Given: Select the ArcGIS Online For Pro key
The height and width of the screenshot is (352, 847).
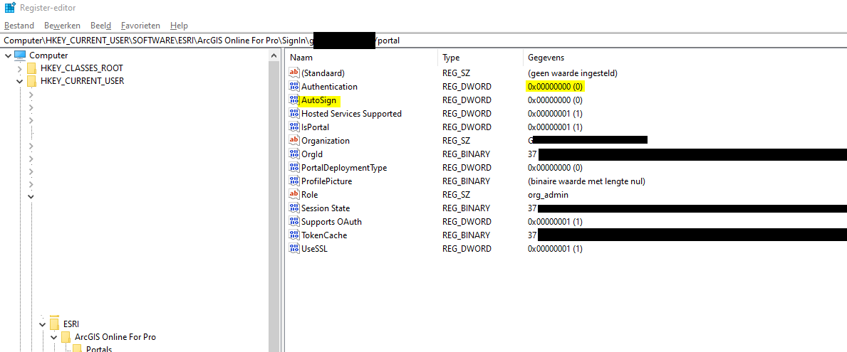Looking at the screenshot, I should click(x=115, y=337).
